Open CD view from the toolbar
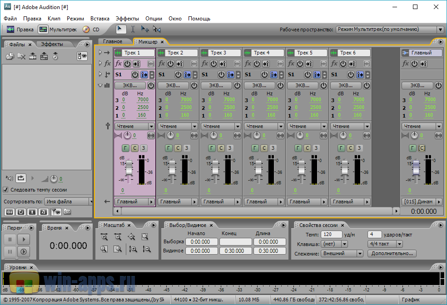447x305 pixels. point(86,30)
